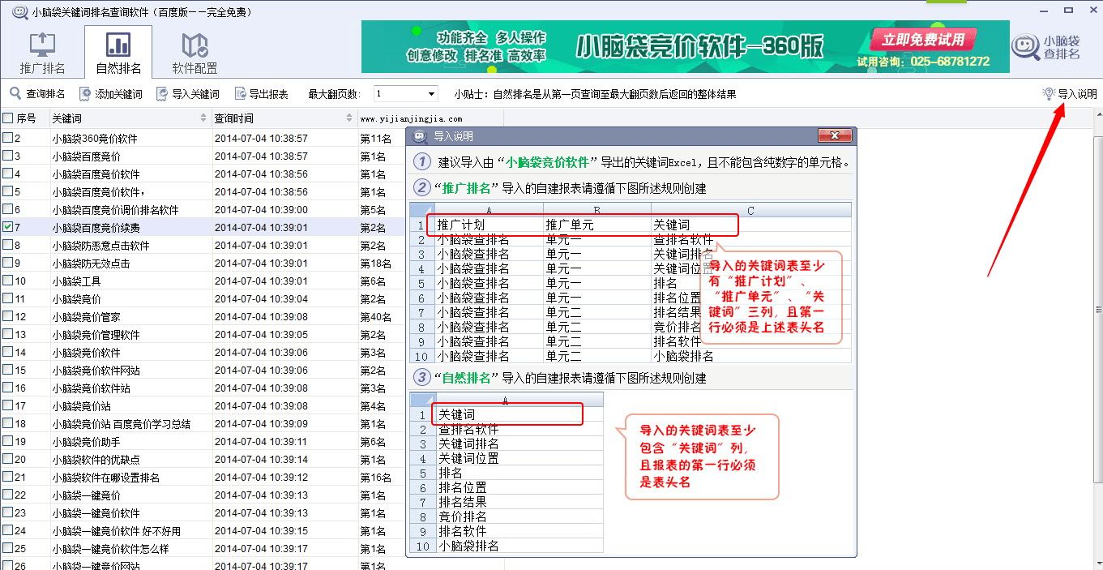Toggle the select-all checkbox beside 序号
The height and width of the screenshot is (570, 1103).
[8, 118]
